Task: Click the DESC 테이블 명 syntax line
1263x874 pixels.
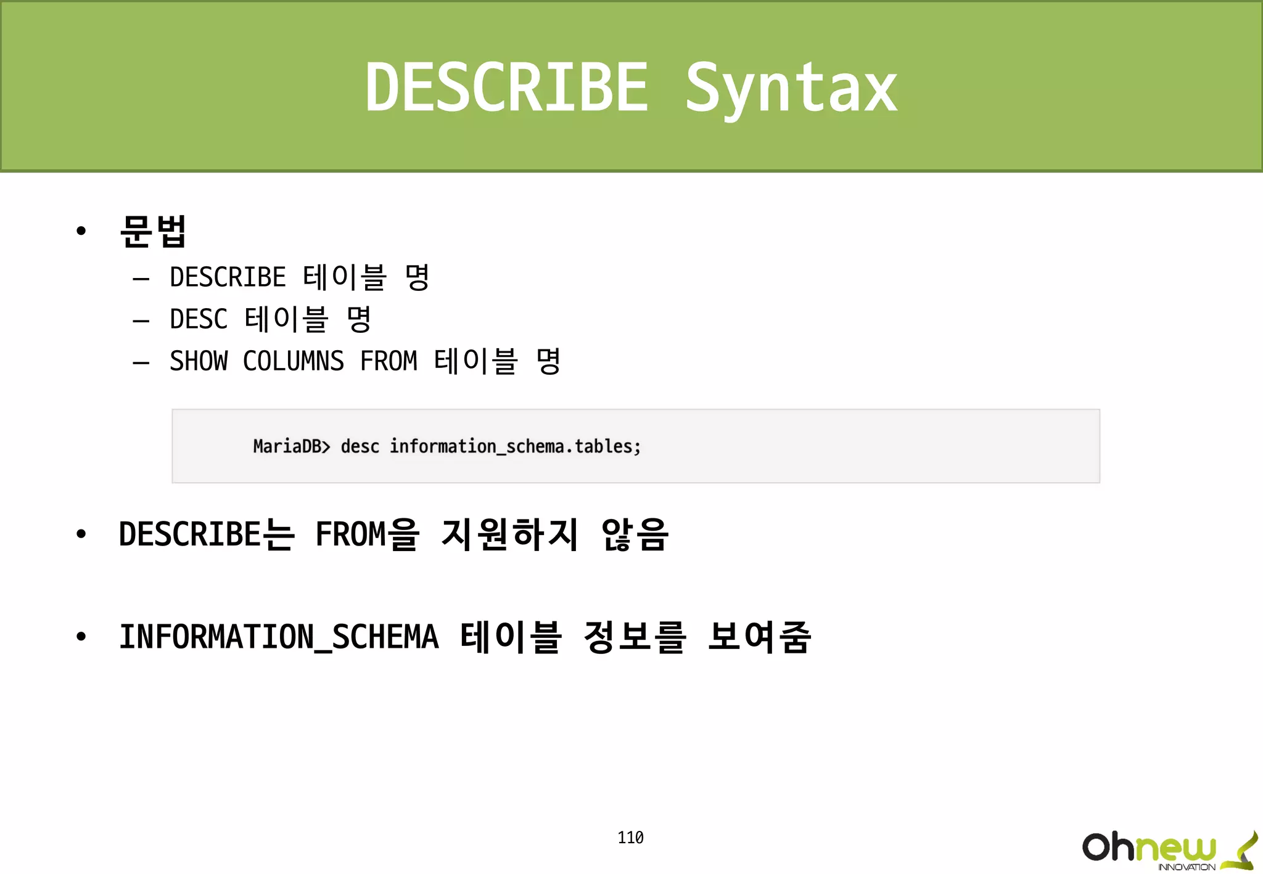Action: tap(270, 319)
